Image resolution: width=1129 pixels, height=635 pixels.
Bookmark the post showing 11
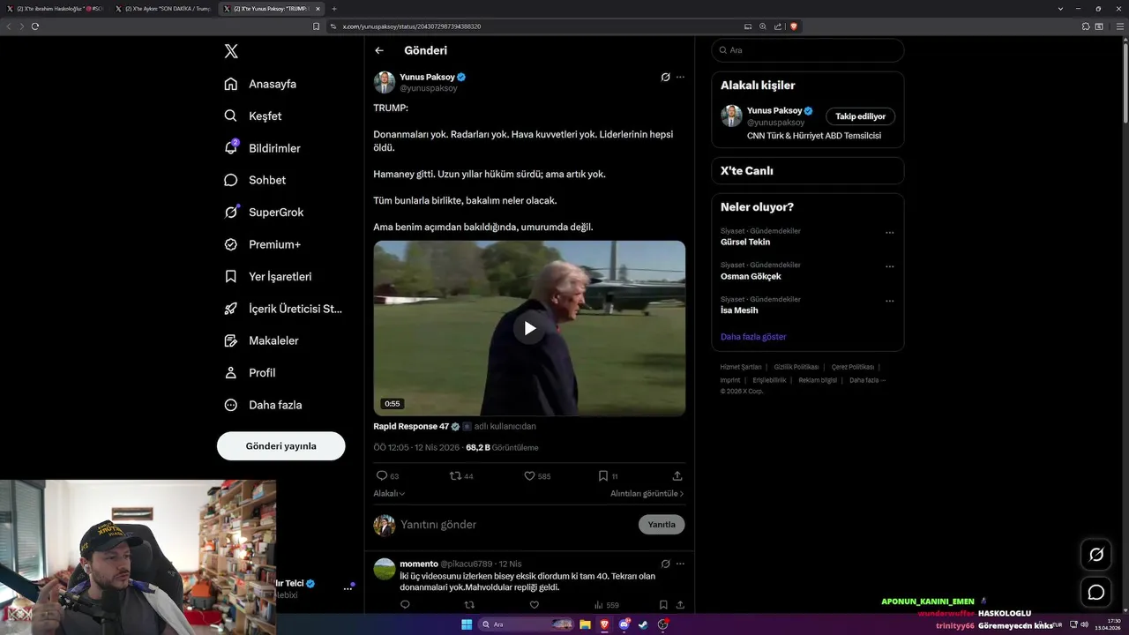click(608, 475)
